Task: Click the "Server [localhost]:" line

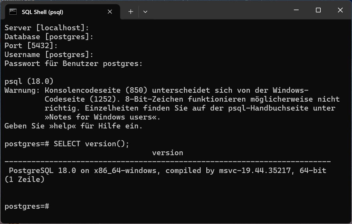Action: point(47,28)
